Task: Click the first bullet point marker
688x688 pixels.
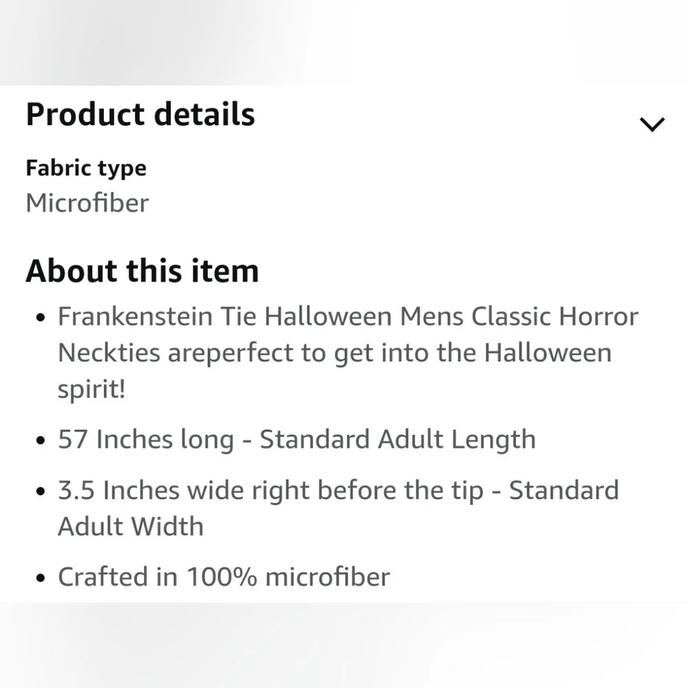Action: tap(39, 317)
